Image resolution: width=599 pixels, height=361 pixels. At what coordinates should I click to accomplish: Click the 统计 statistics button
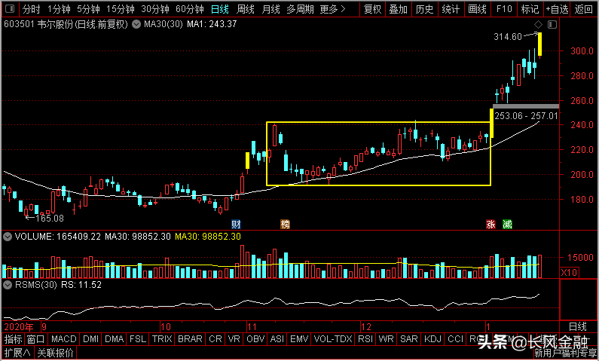coord(451,9)
